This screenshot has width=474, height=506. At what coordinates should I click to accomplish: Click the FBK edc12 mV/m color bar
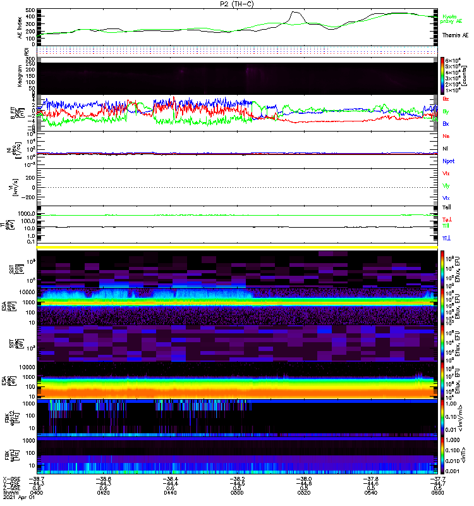[442, 418]
